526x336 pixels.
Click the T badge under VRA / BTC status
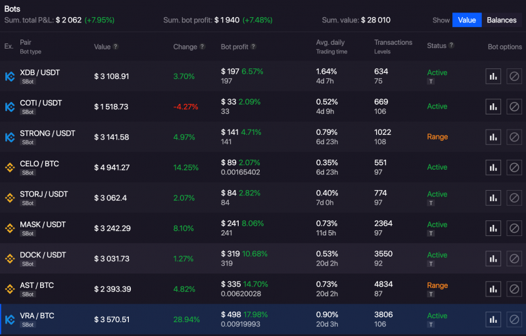coord(431,325)
